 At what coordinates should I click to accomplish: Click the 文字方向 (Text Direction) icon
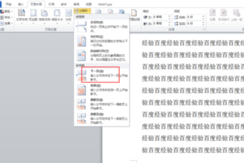(x=22, y=13)
